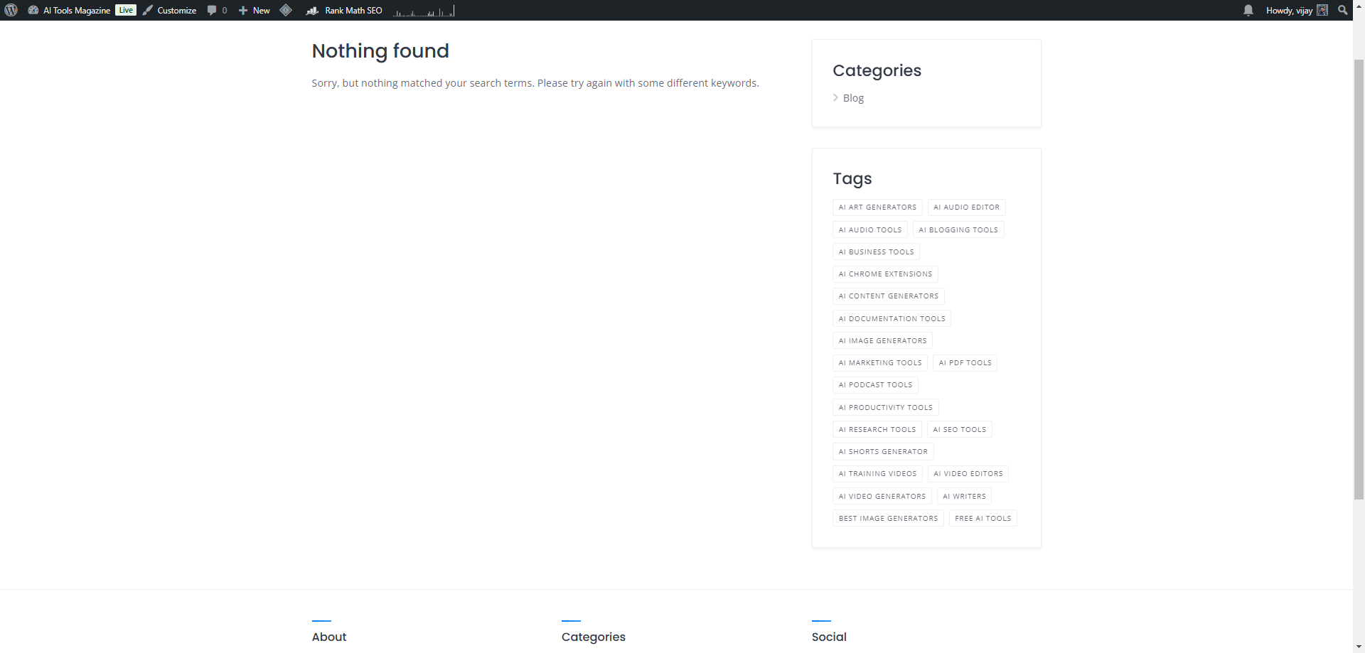
Task: Click the Rank Math SEO chart icon
Action: click(312, 10)
